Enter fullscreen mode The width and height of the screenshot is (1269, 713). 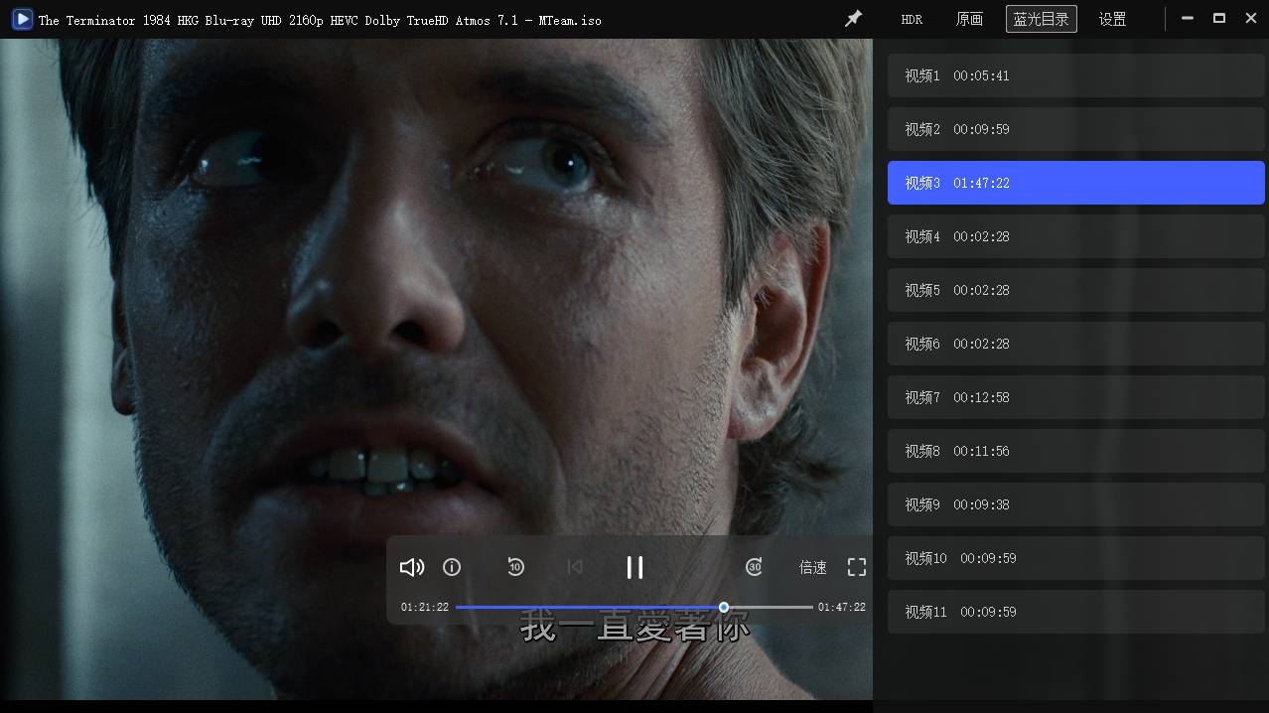[857, 567]
